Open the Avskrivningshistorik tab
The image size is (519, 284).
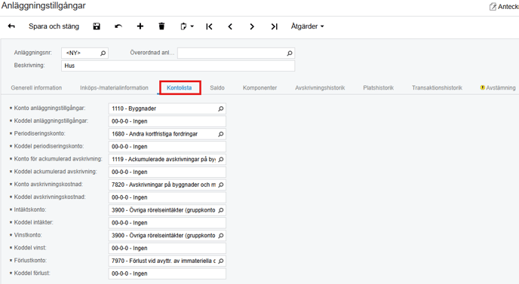[x=320, y=88]
